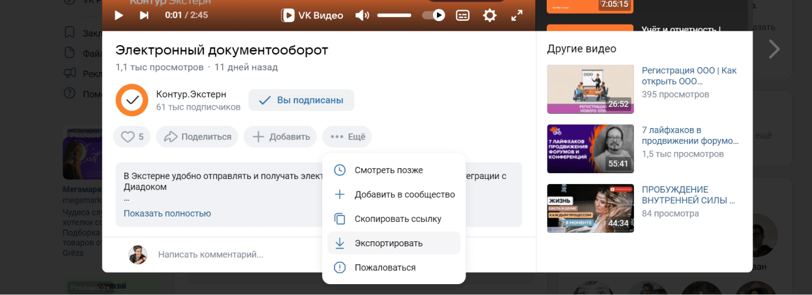Click the help question icon in sidebar
812x295 pixels.
click(x=69, y=93)
